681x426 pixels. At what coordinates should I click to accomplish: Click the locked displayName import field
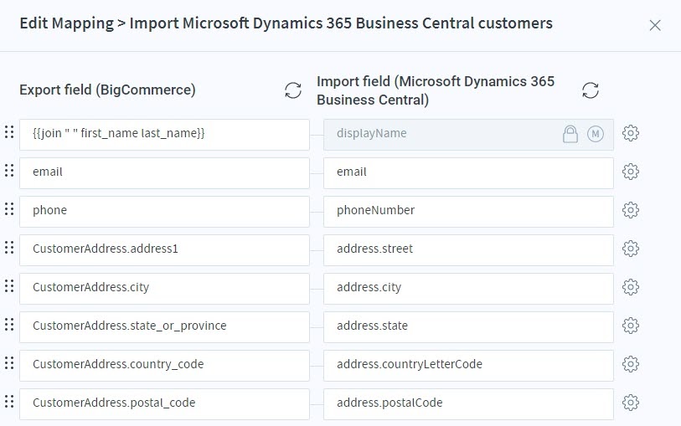(x=468, y=135)
